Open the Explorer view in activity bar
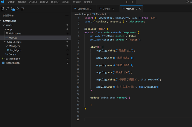The height and width of the screenshot is (127, 192). (3, 9)
